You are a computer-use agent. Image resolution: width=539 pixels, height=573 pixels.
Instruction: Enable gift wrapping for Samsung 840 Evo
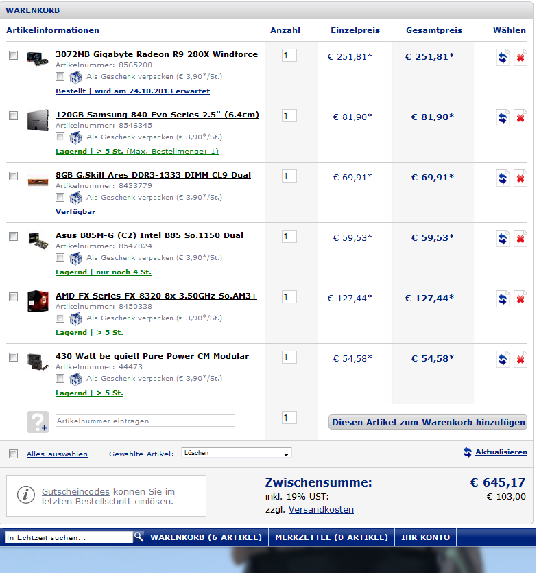[x=60, y=137]
